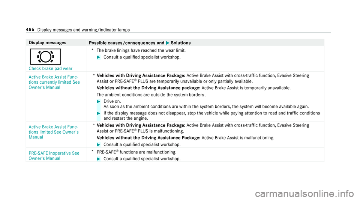
Task: Click the arrow next to Drive on
Action: pos(99,101)
